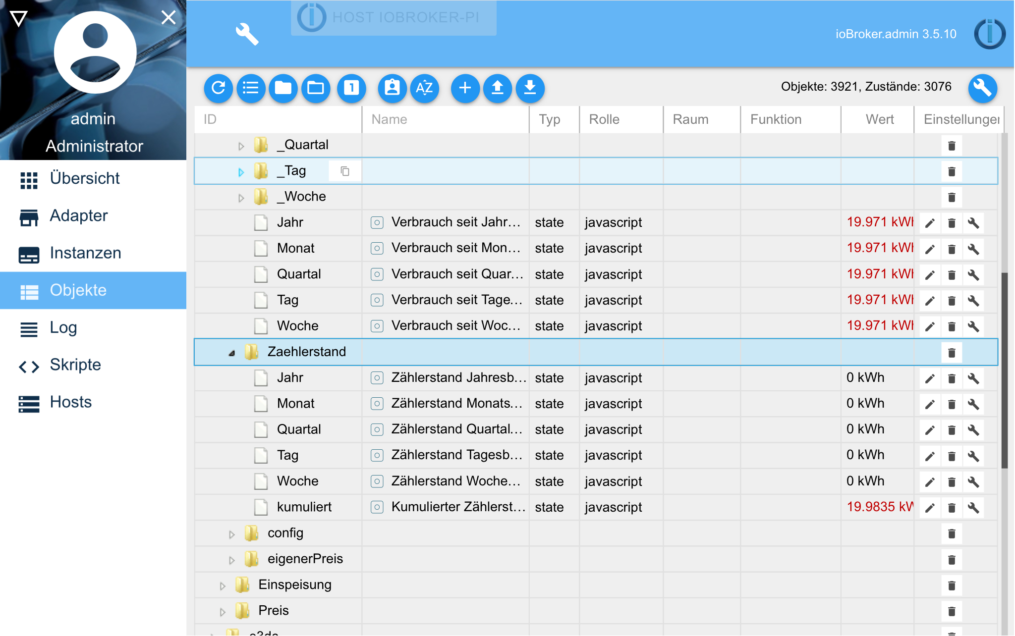Click the objects table vertical scrollbar
This screenshot has height=636, width=1015.
[1004, 370]
